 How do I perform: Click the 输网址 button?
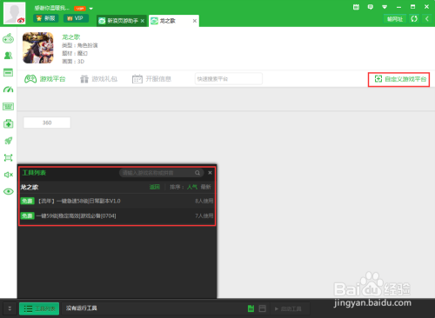[395, 19]
